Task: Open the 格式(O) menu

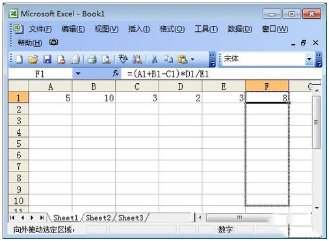Action: pyautogui.click(x=172, y=29)
